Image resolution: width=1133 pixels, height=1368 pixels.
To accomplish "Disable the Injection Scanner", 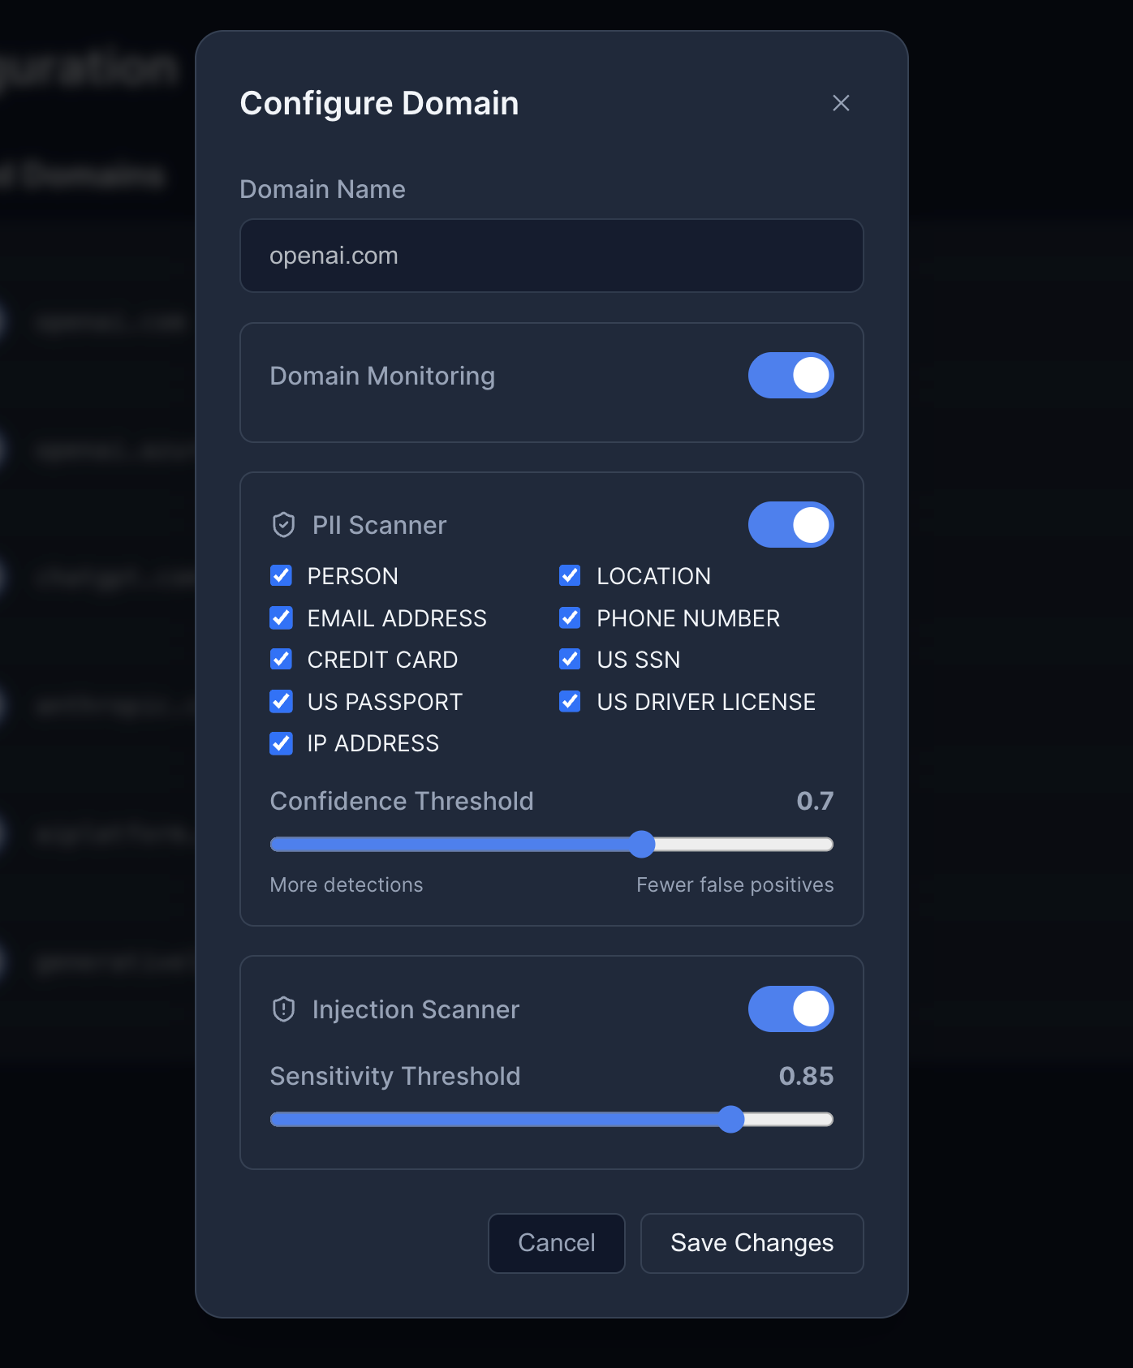I will 791,1009.
